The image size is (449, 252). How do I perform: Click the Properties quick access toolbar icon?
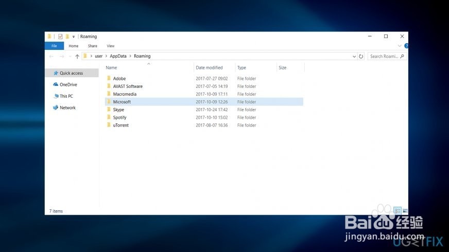point(60,37)
